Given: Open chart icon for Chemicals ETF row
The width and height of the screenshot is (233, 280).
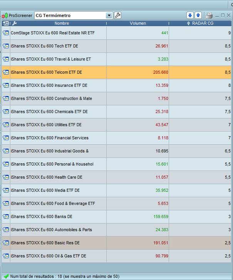Looking at the screenshot, I should click(6, 111).
